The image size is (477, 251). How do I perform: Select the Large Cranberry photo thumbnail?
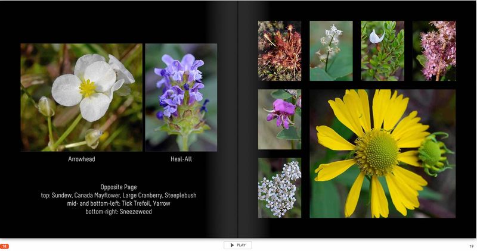(x=383, y=51)
